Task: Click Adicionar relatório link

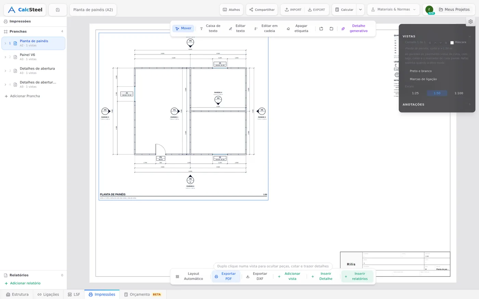Action: [22, 283]
